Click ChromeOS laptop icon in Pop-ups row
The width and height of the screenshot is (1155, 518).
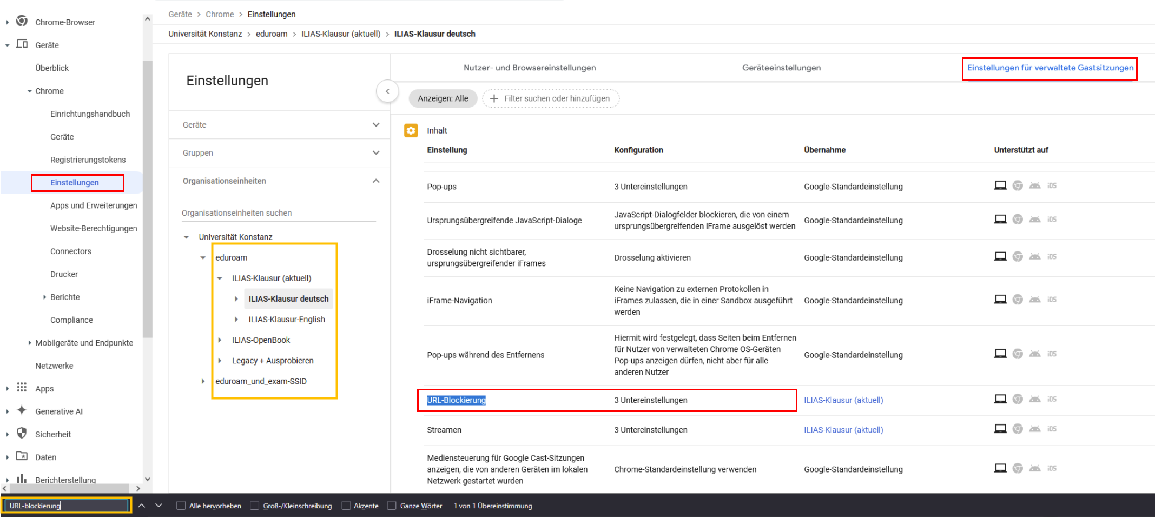1000,185
